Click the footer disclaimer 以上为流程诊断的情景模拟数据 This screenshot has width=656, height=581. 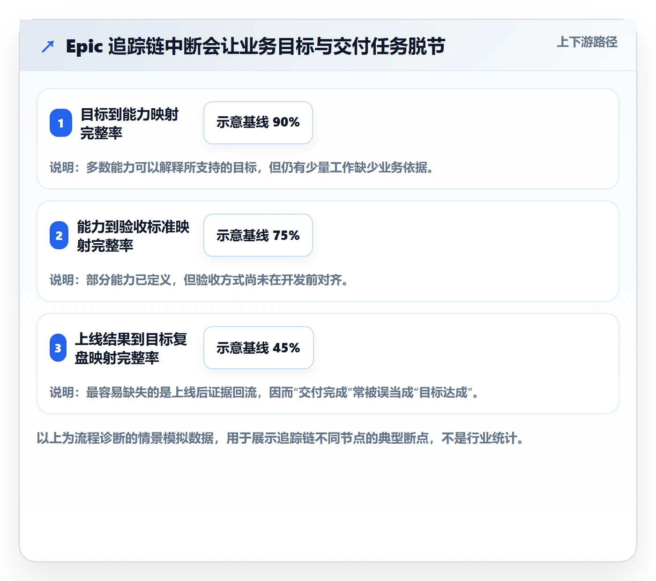[281, 438]
